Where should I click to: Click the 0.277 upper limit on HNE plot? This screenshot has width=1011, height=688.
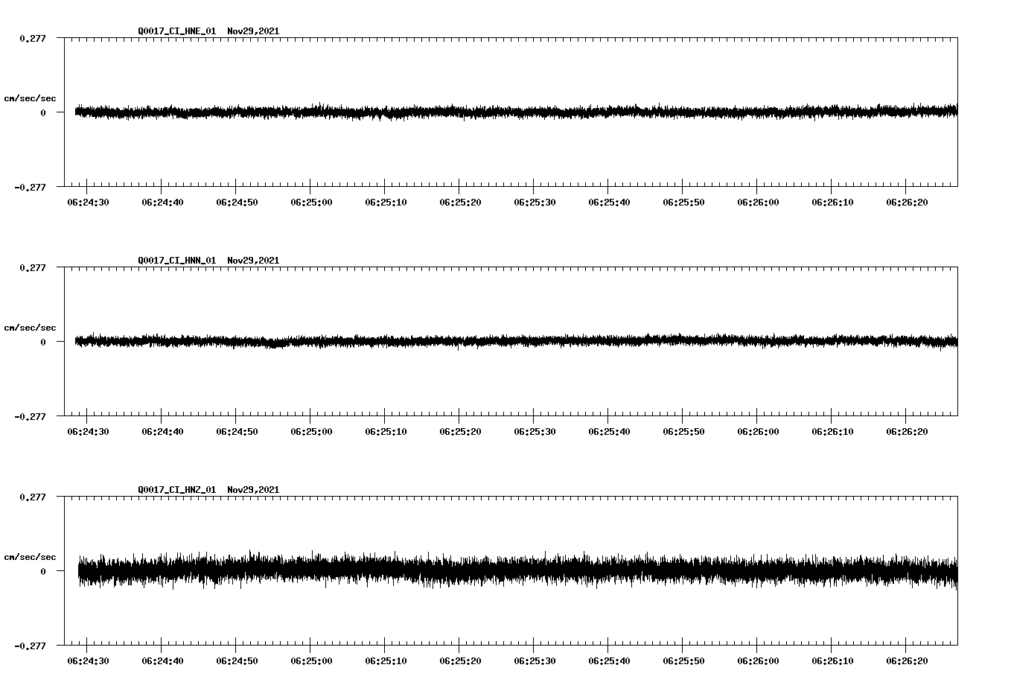tap(32, 38)
